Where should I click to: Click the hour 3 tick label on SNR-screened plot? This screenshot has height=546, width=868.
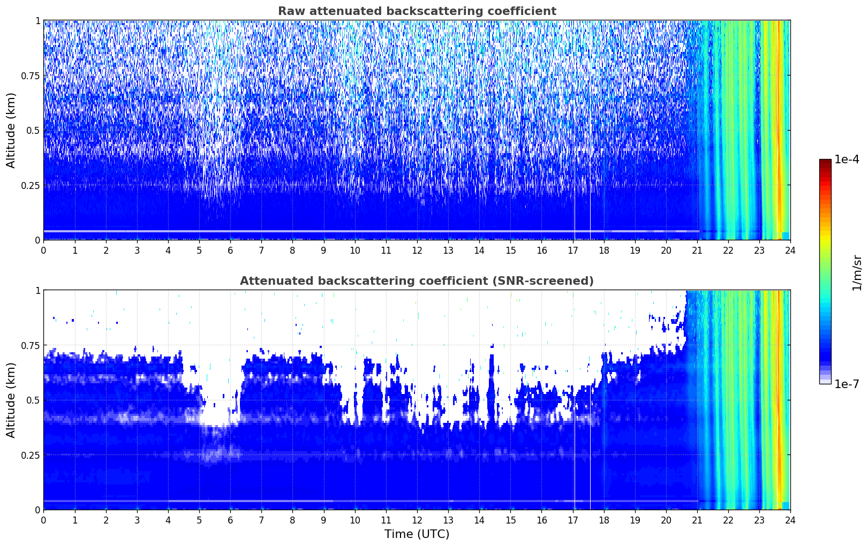point(137,520)
